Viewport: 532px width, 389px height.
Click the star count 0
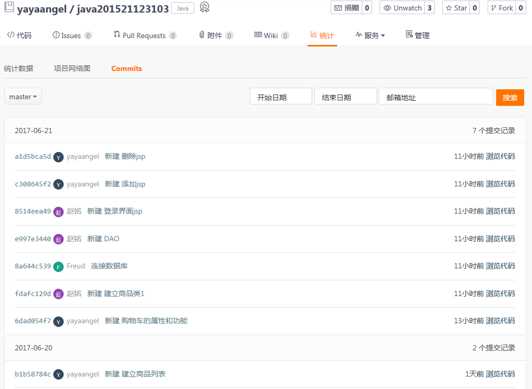475,8
